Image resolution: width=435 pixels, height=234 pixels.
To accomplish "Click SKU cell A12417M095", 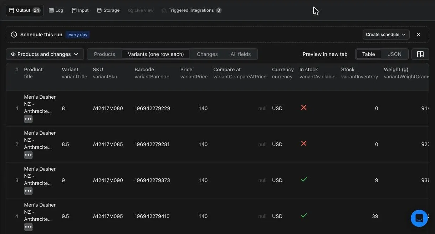I will click(108, 216).
